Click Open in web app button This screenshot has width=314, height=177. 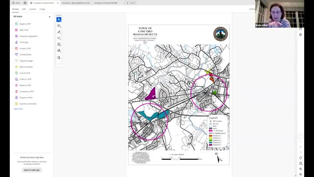31,170
